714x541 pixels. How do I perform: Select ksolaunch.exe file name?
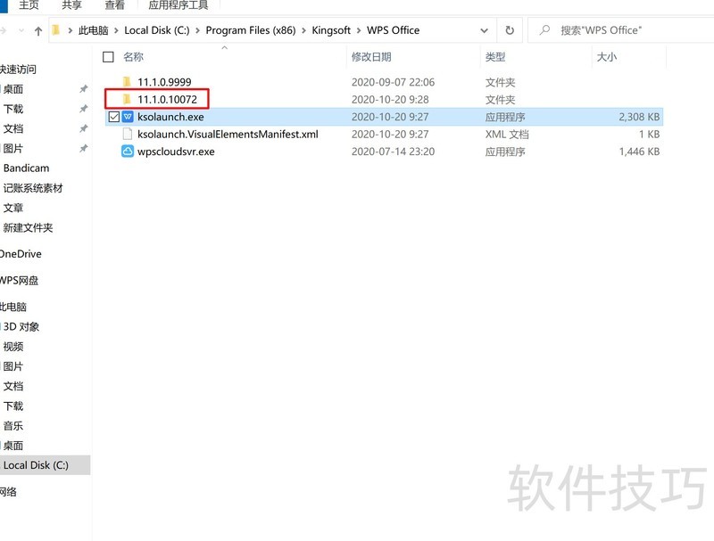(x=170, y=117)
